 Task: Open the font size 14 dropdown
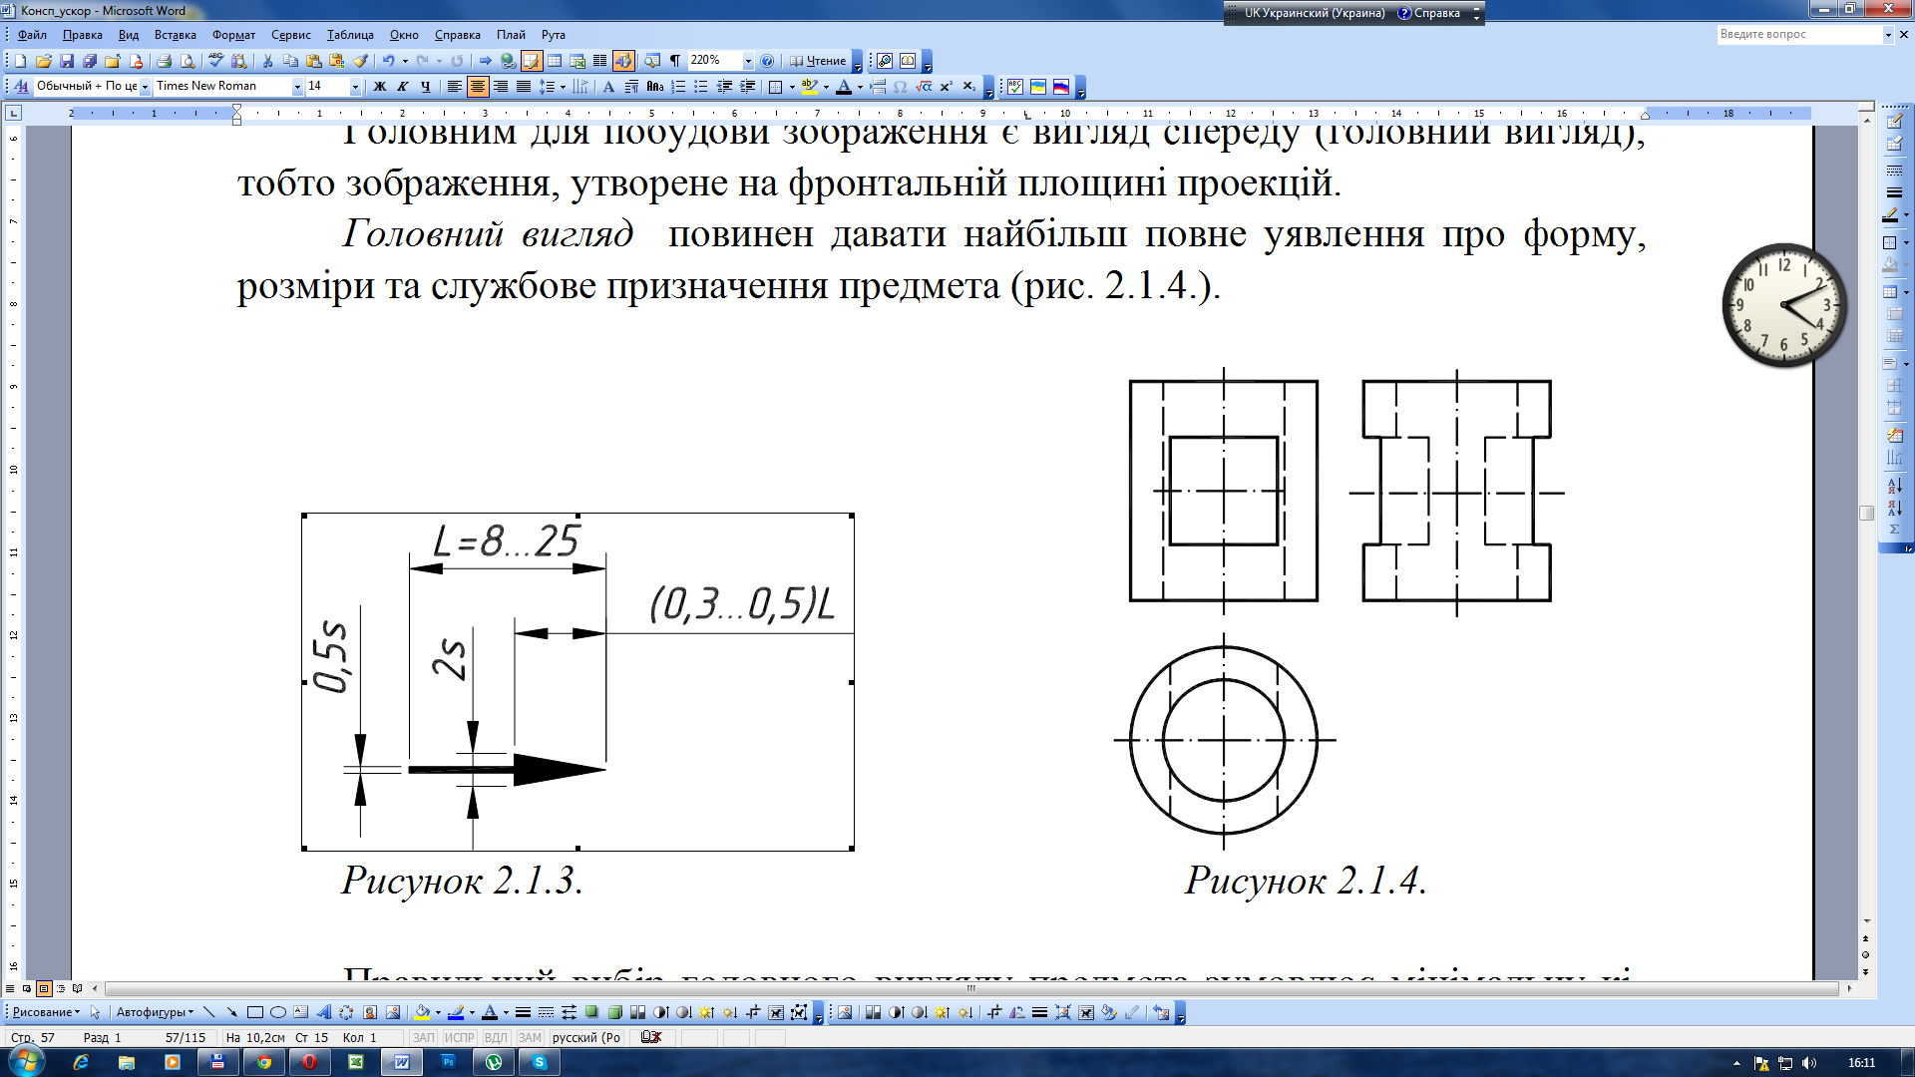[x=355, y=87]
